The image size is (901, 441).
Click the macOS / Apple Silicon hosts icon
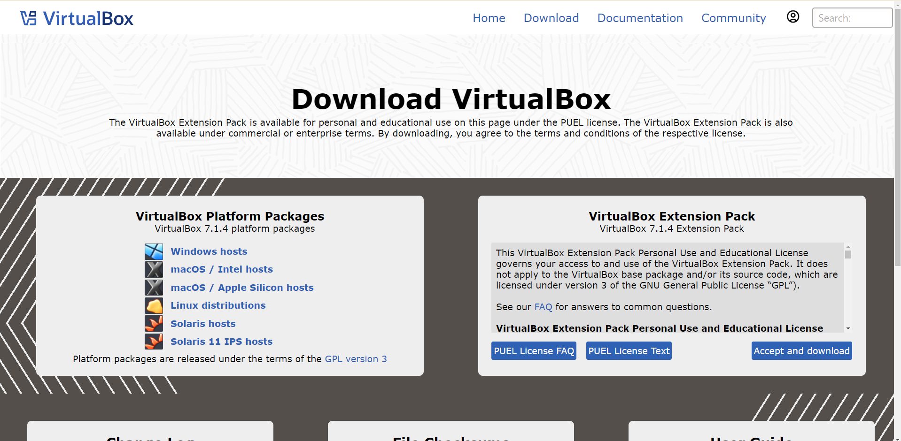(154, 288)
